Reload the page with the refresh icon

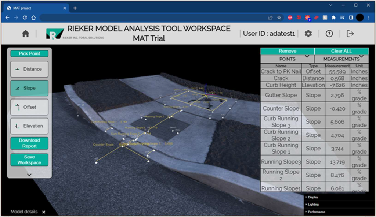point(25,18)
